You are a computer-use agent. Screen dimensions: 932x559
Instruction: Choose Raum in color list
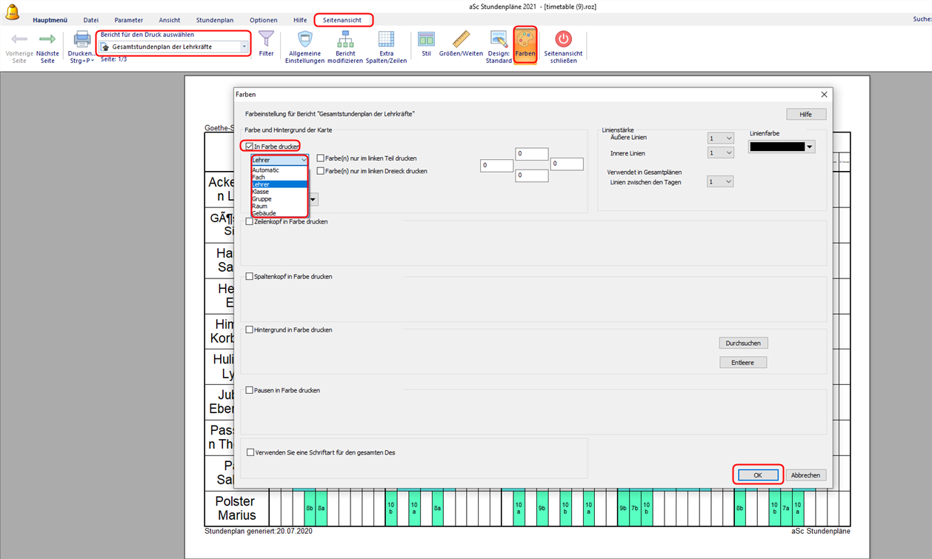coord(279,207)
